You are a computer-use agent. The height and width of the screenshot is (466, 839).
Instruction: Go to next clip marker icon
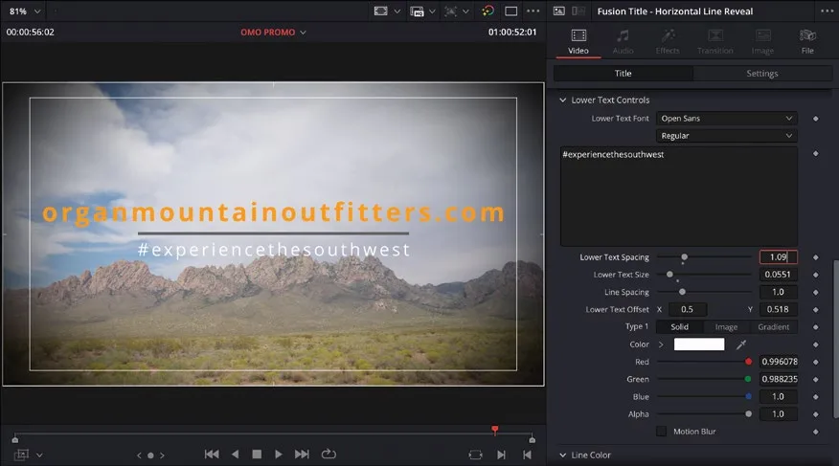(x=501, y=455)
